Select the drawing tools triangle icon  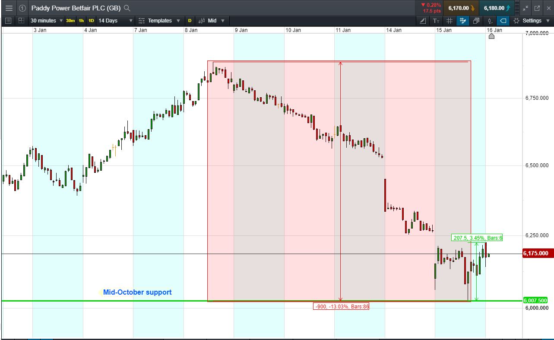tap(423, 21)
